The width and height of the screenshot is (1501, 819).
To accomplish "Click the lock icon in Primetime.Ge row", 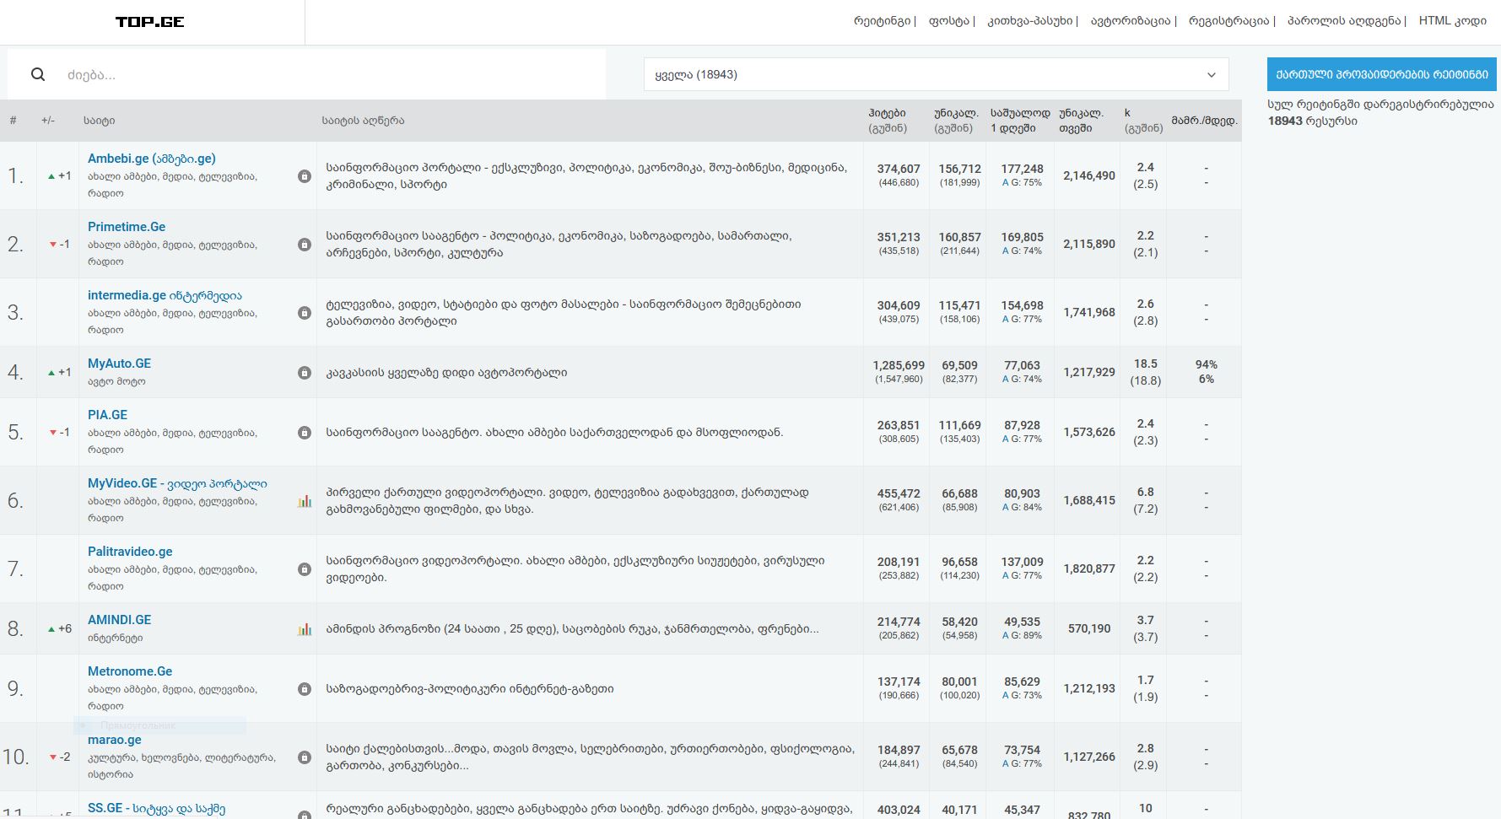I will [x=305, y=245].
